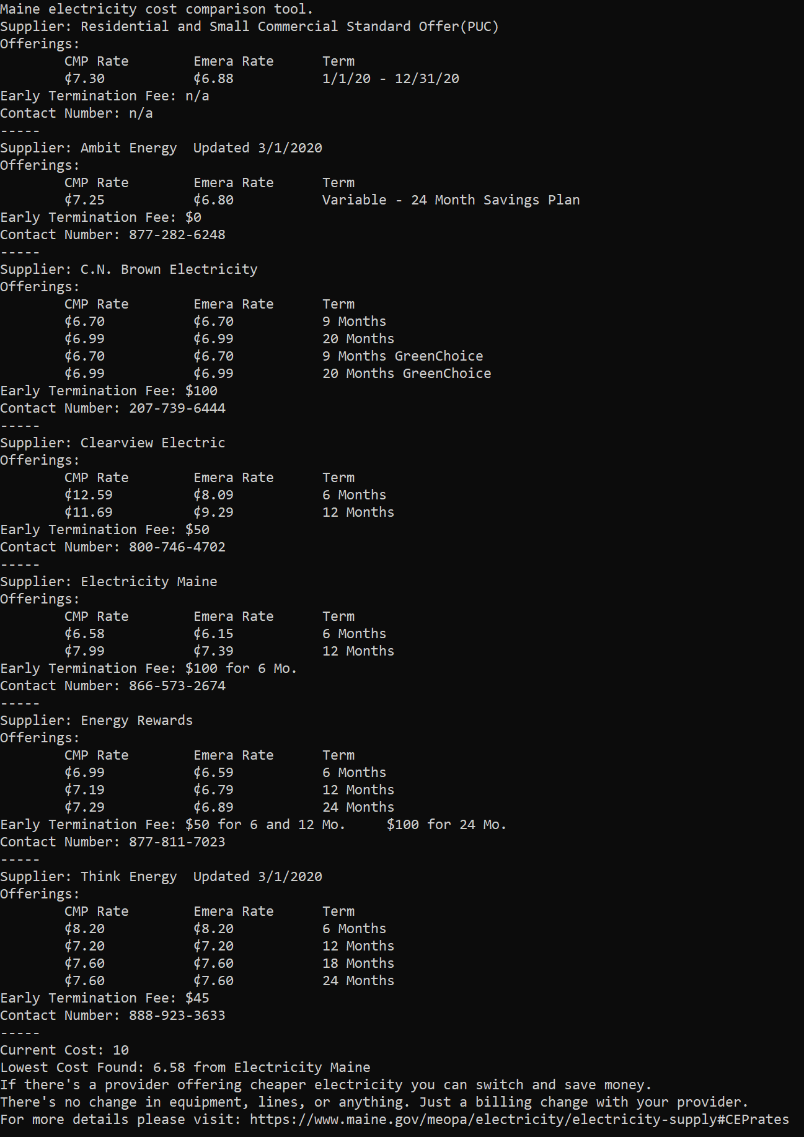Click Clearview Electric's "Early Termination Fee: $50" line
Screen dimensions: 804x1137
(105, 530)
